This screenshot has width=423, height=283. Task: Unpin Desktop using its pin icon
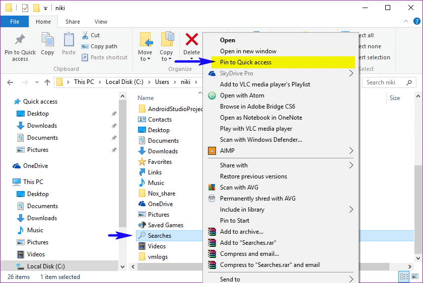[114, 114]
